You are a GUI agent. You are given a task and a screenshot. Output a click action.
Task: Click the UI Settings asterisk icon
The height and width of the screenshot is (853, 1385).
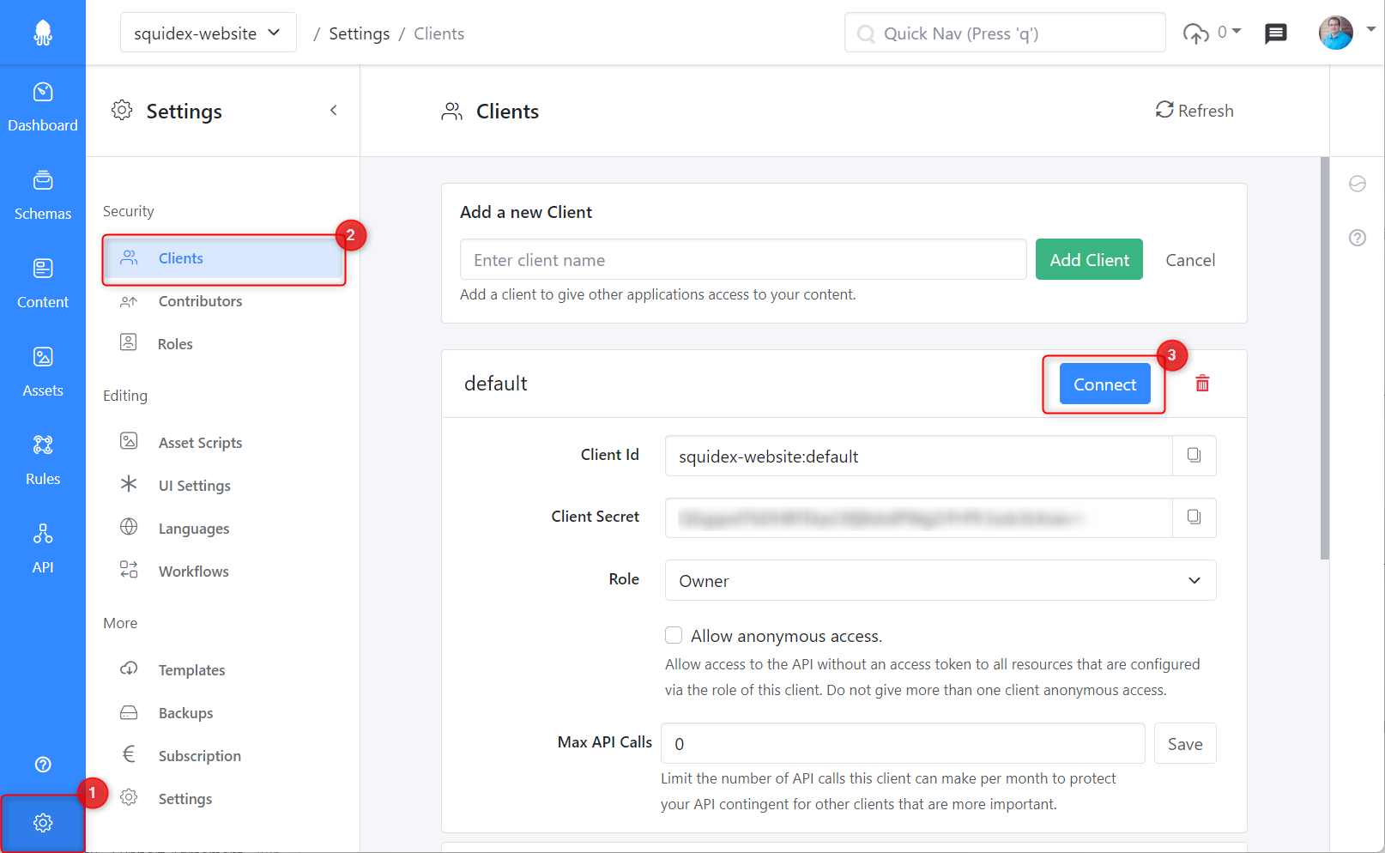(129, 484)
